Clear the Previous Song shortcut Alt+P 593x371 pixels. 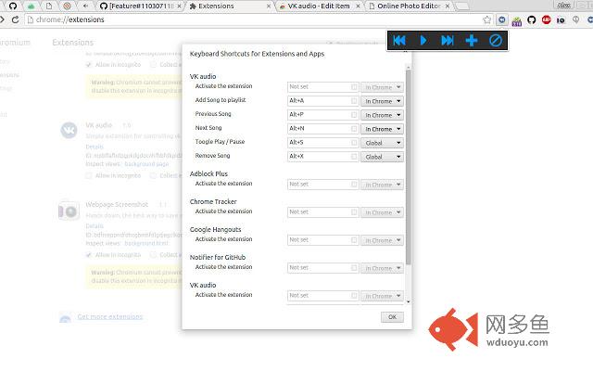coord(354,115)
